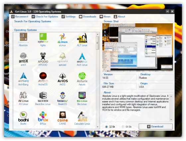Select the Absolute Linux icon
186x141 pixels.
pyautogui.click(x=23, y=38)
